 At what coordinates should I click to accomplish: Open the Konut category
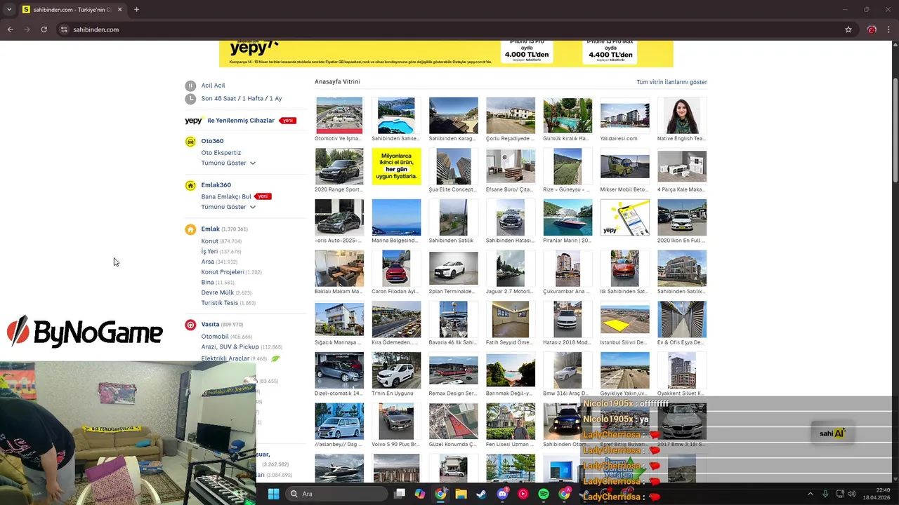click(x=209, y=241)
